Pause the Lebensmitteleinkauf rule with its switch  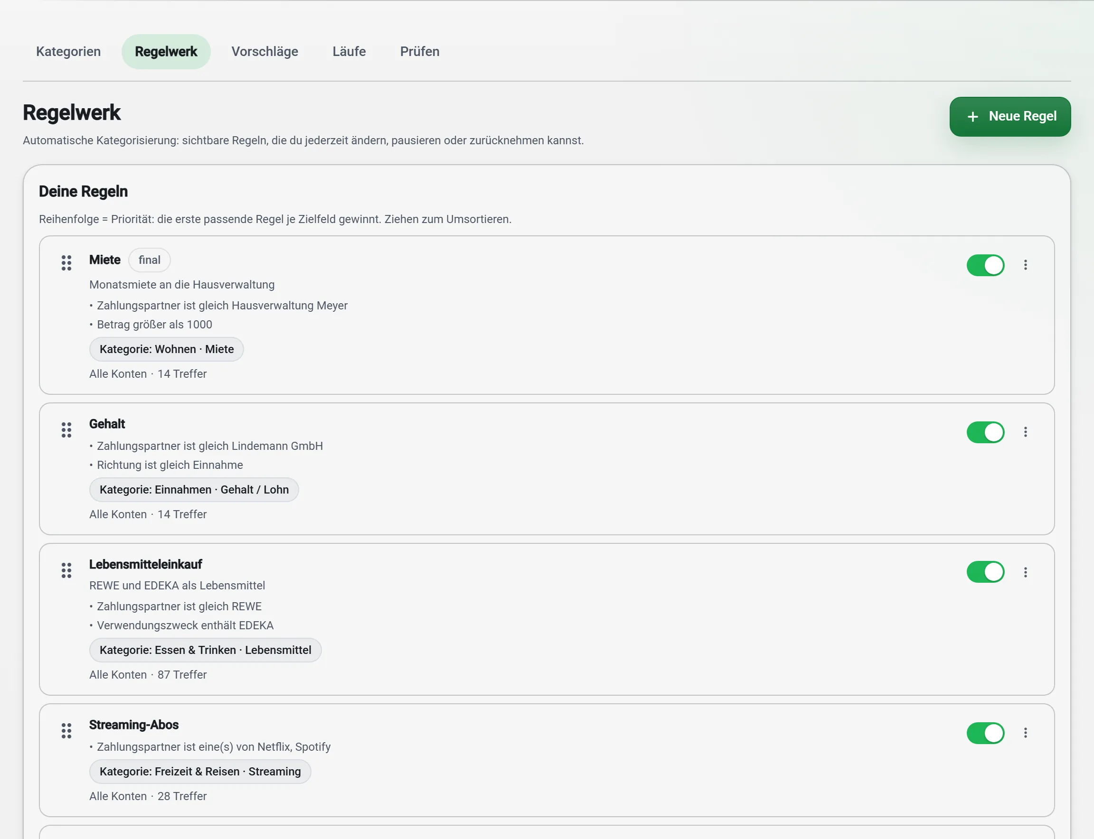tap(985, 572)
